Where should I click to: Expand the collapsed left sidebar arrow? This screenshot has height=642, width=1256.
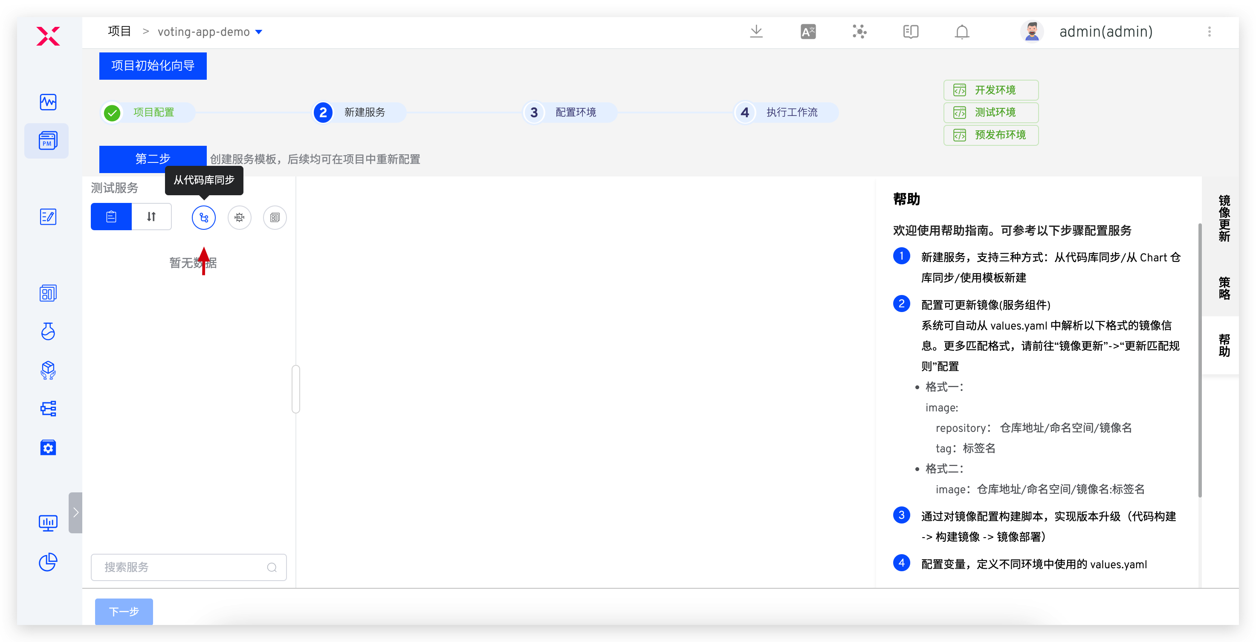(75, 512)
